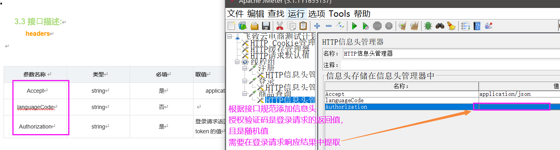Save the test plan with floppy icon
Image resolution: width=560 pixels, height=150 pixels.
pos(266,26)
